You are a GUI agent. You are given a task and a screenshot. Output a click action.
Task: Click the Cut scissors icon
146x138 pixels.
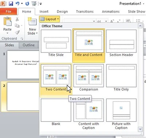tap(17, 19)
